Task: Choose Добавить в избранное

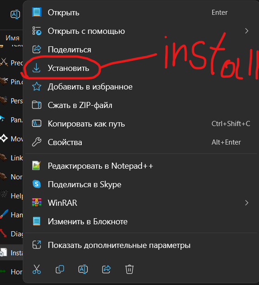Action: click(141, 87)
